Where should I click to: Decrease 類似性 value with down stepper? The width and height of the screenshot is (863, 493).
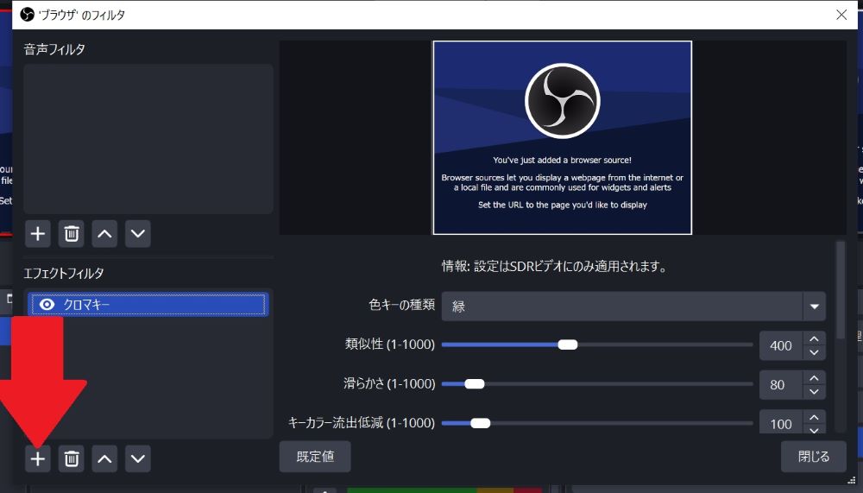(x=814, y=352)
